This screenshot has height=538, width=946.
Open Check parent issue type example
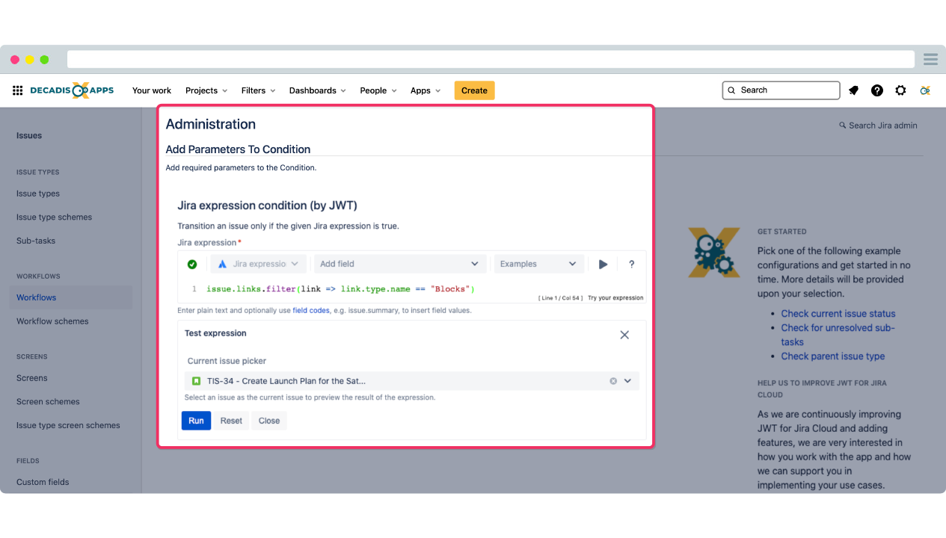point(833,356)
